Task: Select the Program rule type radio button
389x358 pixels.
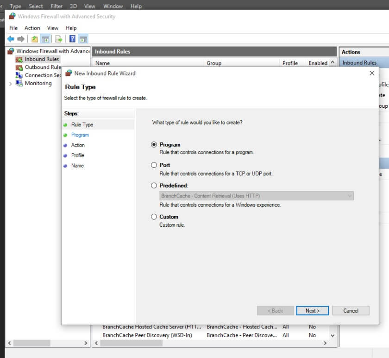Action: tap(154, 145)
